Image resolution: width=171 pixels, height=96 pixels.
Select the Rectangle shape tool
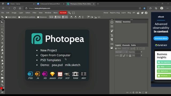2,78
